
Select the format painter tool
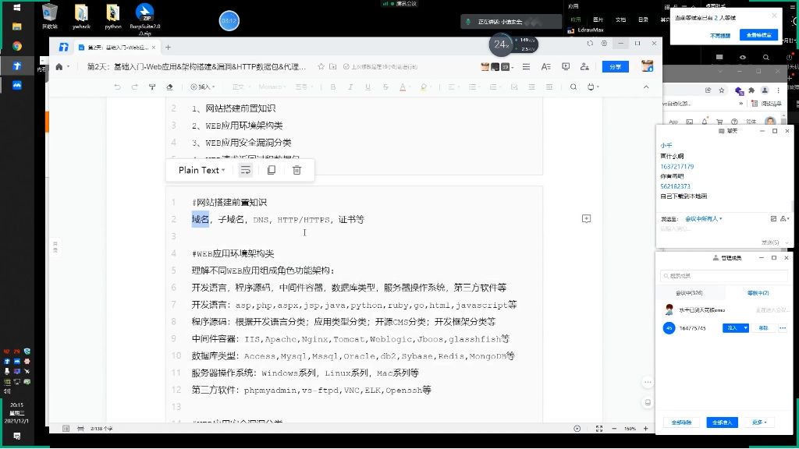tap(152, 87)
